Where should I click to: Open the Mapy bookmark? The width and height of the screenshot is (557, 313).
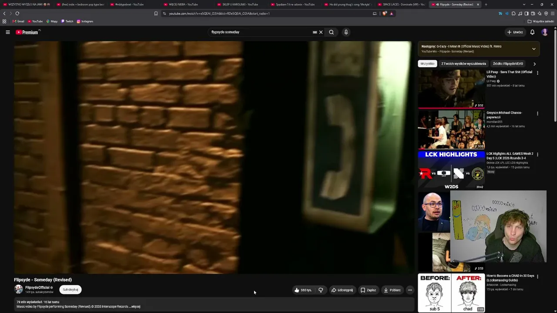52,21
